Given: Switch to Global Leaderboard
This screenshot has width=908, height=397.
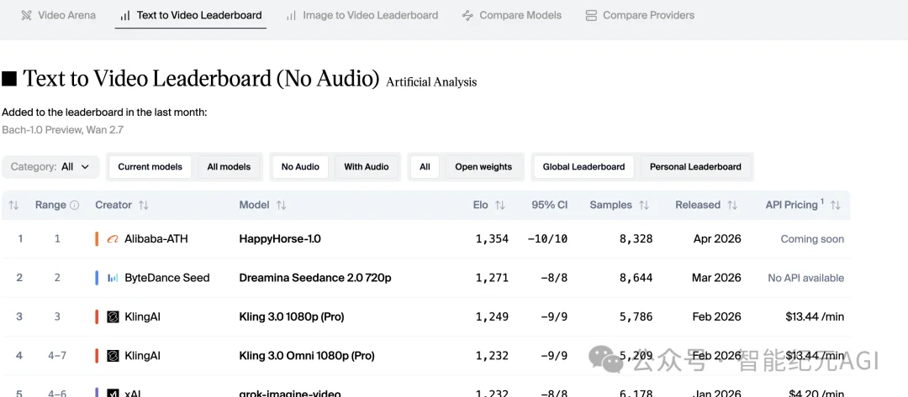Looking at the screenshot, I should coord(583,167).
